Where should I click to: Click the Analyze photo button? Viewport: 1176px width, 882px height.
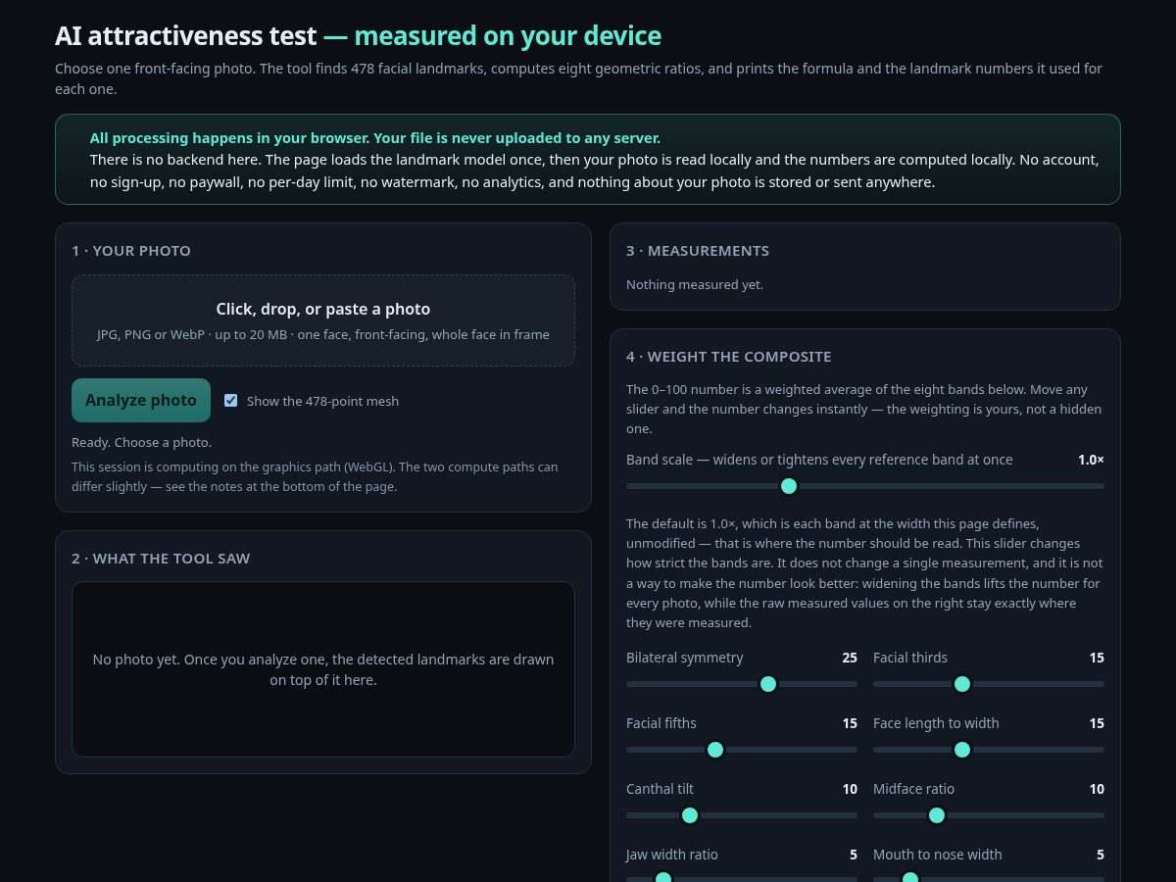pos(141,400)
